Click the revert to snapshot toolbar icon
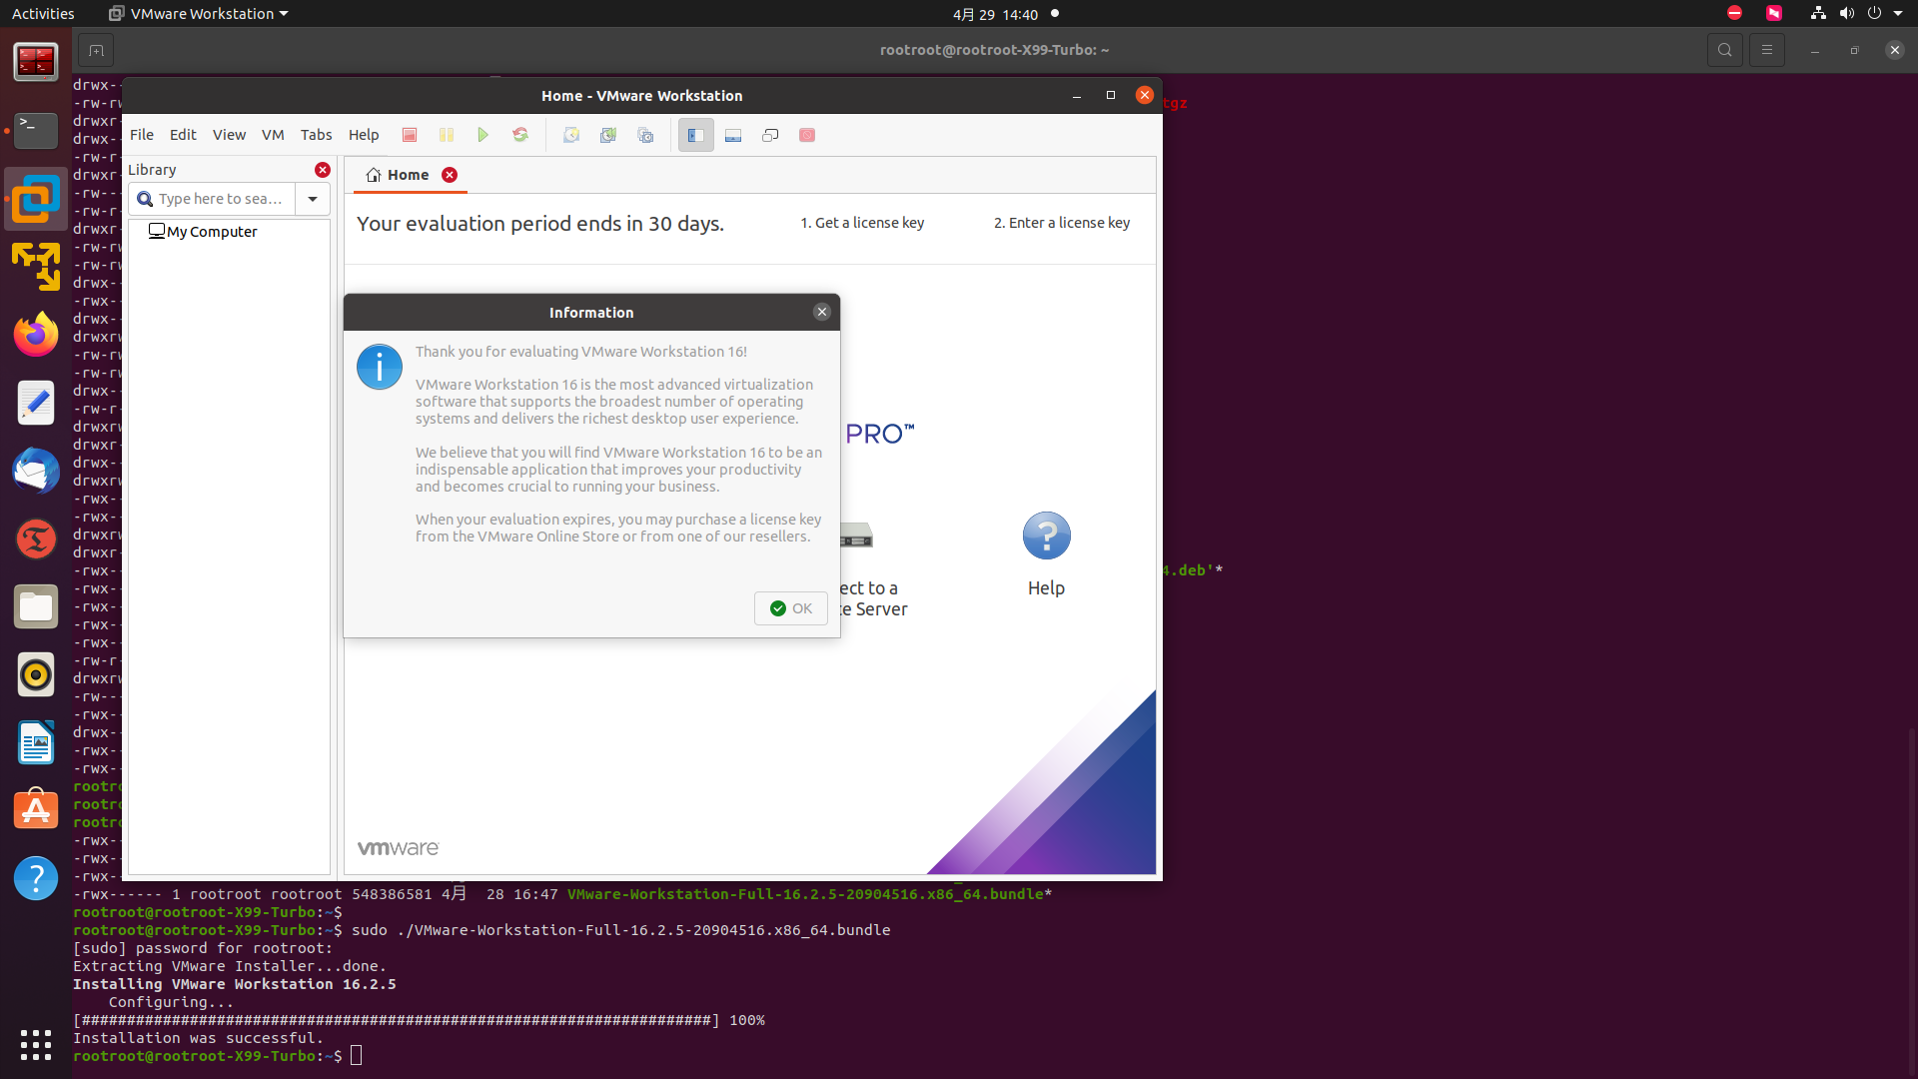 pyautogui.click(x=608, y=135)
